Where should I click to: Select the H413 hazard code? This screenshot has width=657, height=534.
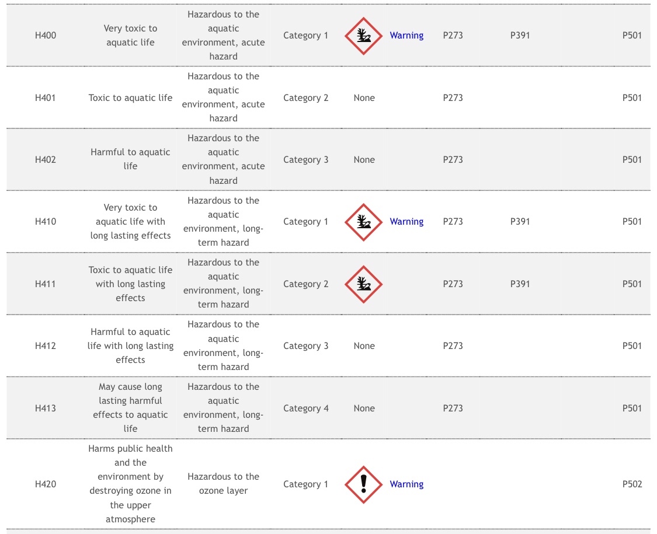pos(46,409)
